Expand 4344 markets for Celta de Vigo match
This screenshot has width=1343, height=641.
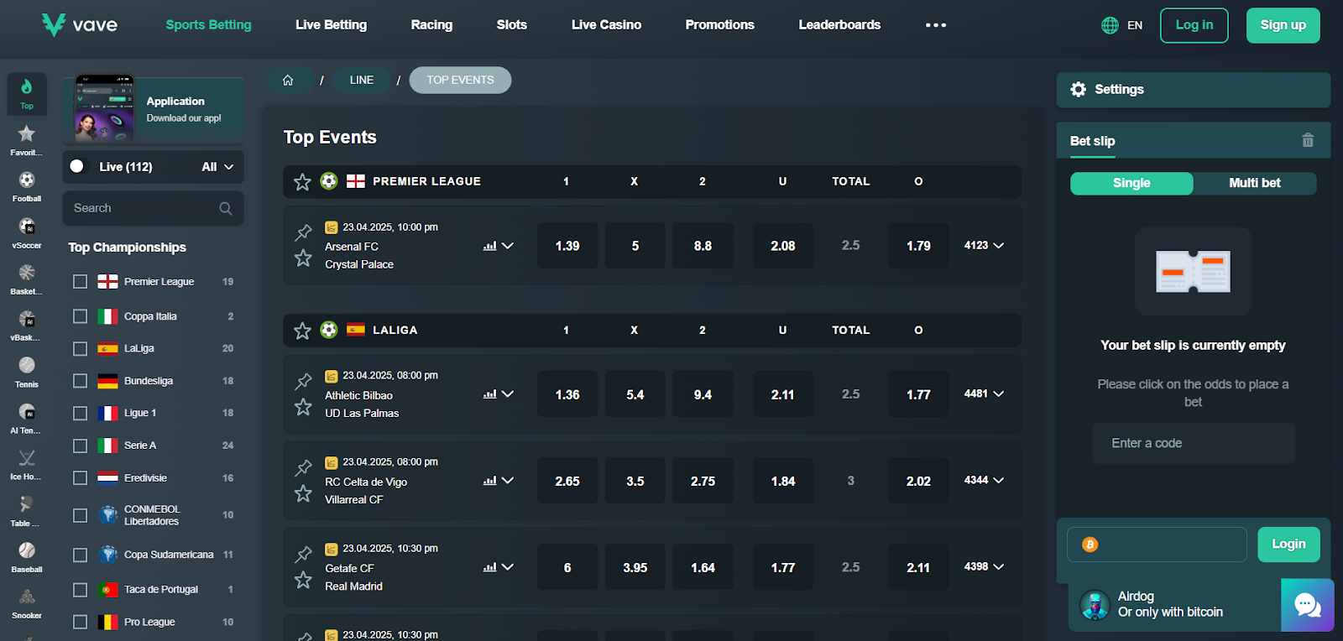click(984, 480)
